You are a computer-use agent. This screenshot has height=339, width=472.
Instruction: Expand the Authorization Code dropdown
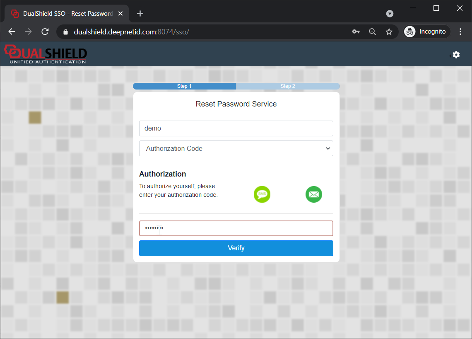[x=236, y=148]
